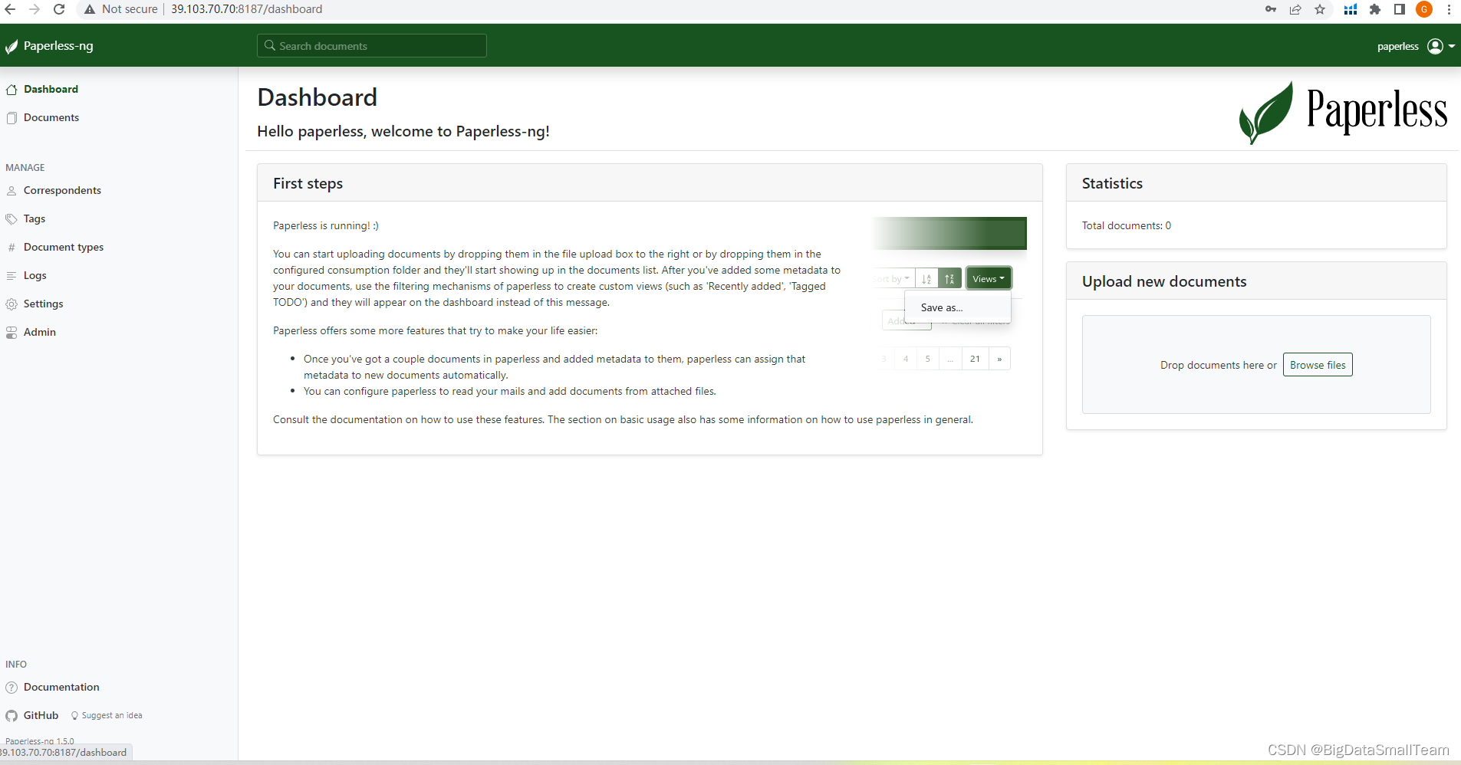Click the Tags label icon
The image size is (1461, 765).
point(12,219)
